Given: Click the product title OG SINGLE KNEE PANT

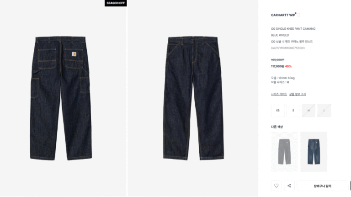Looking at the screenshot, I should pos(286,29).
